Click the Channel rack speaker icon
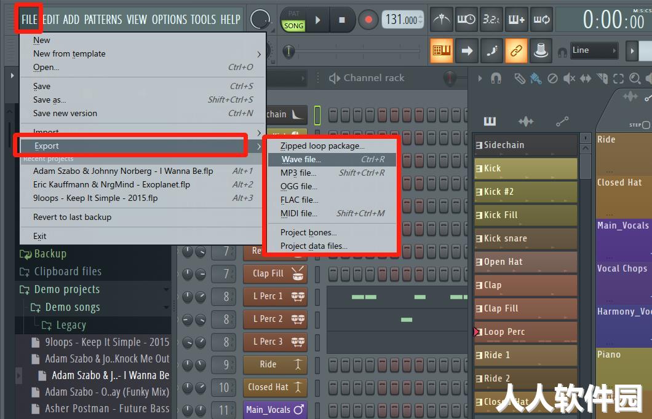The image size is (652, 419). tap(334, 78)
